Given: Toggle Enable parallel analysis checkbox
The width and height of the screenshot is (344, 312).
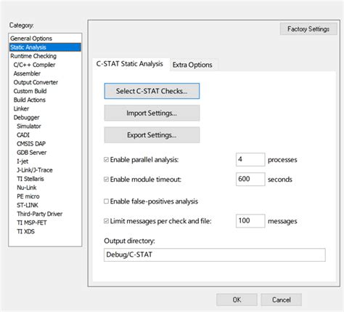Looking at the screenshot, I should click(x=106, y=160).
